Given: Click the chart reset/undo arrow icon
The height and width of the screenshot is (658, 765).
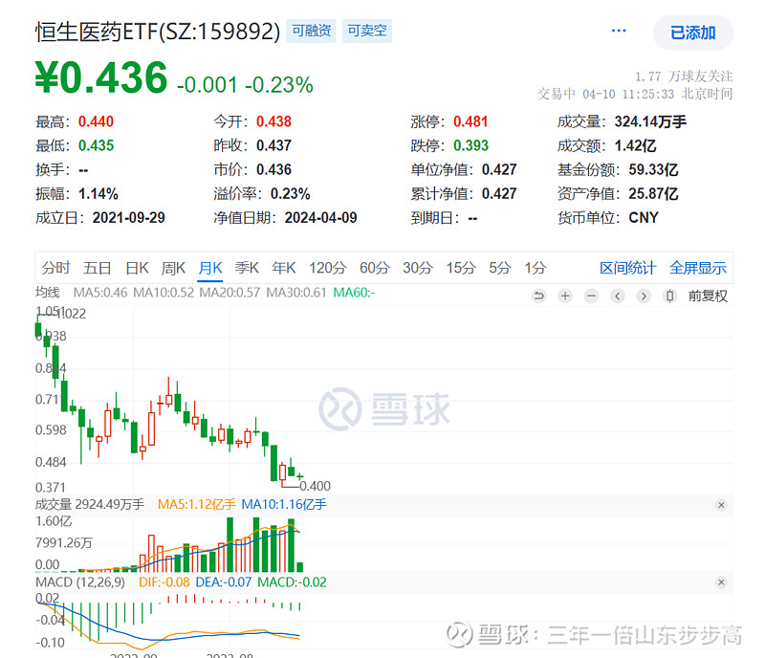Looking at the screenshot, I should point(538,296).
